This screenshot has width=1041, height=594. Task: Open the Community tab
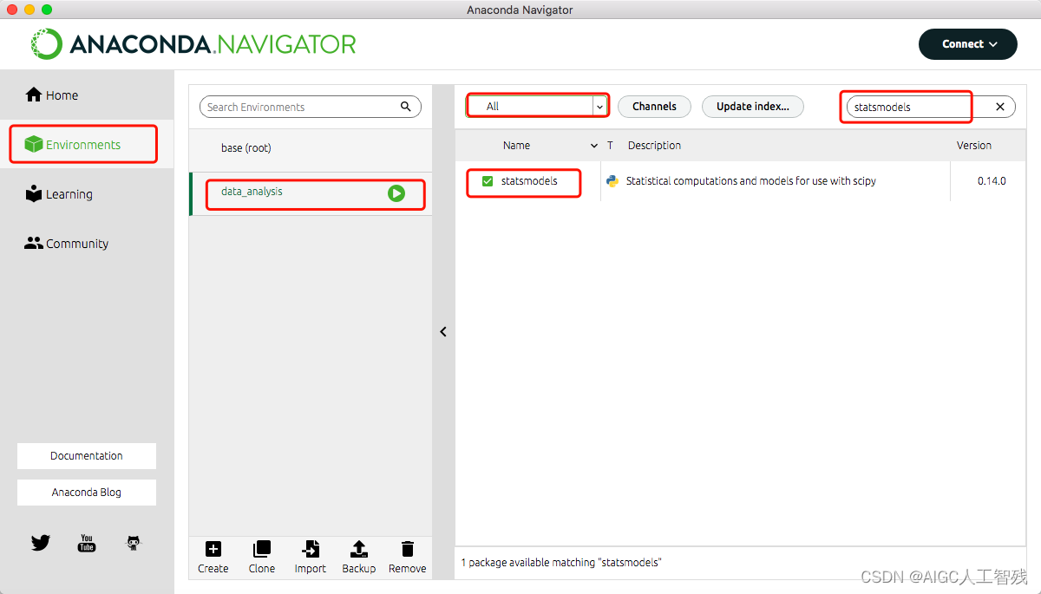pyautogui.click(x=87, y=244)
